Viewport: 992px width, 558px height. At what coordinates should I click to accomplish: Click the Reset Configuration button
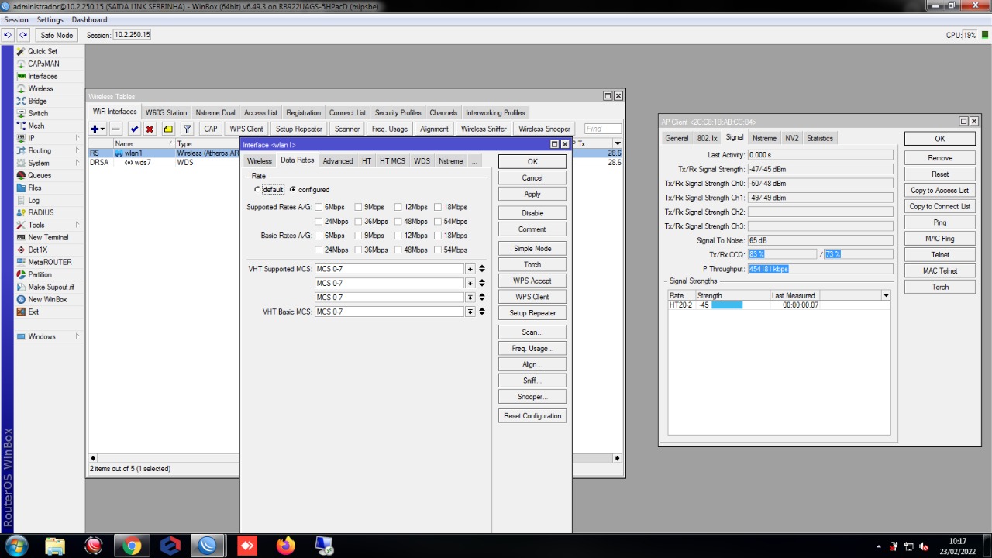point(532,416)
